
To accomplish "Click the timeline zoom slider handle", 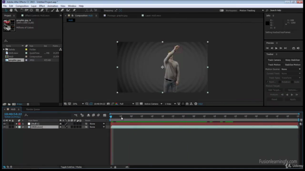I will tap(115, 167).
